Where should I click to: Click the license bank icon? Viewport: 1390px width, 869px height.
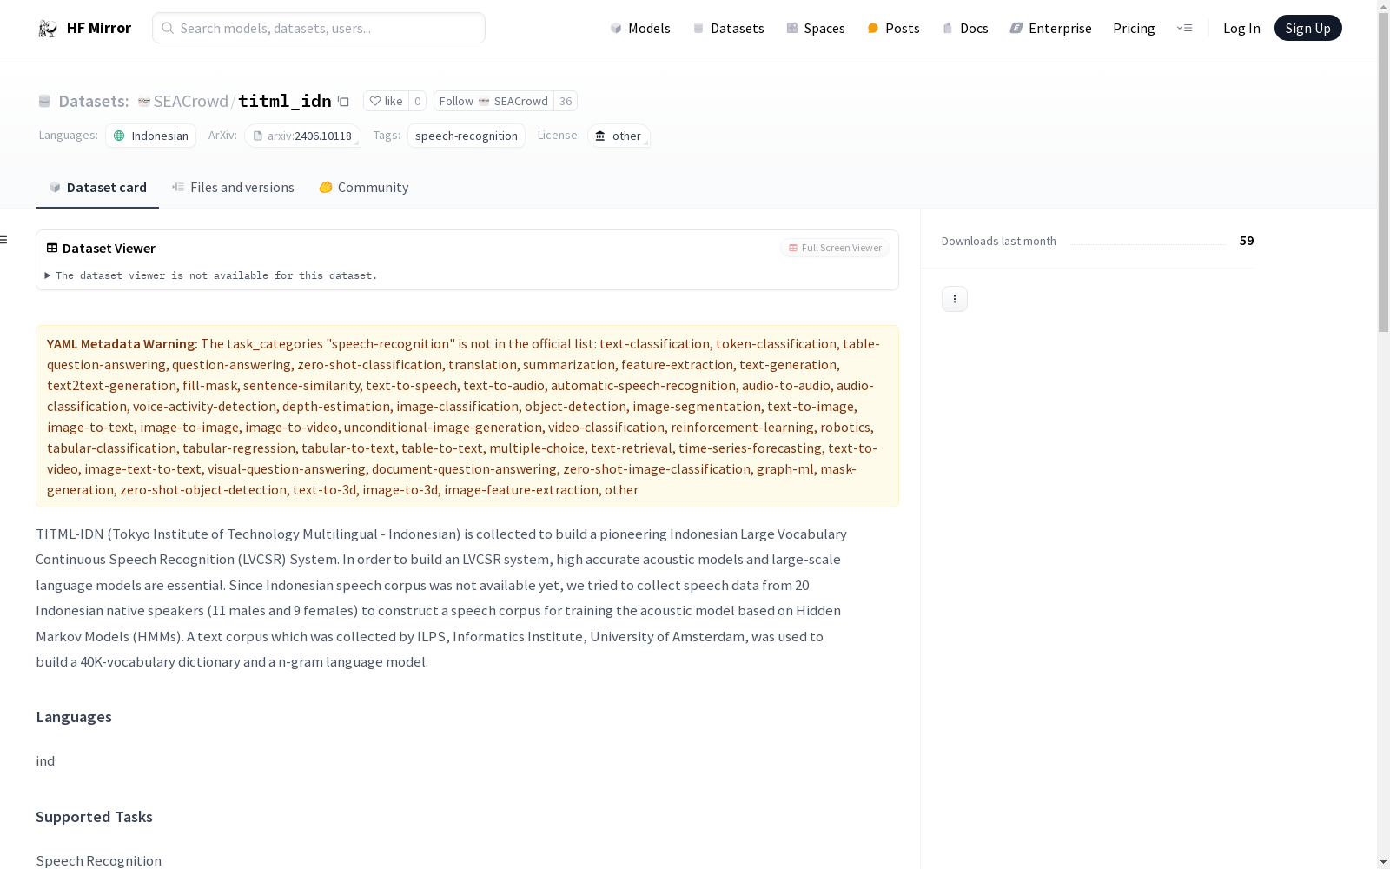click(600, 136)
